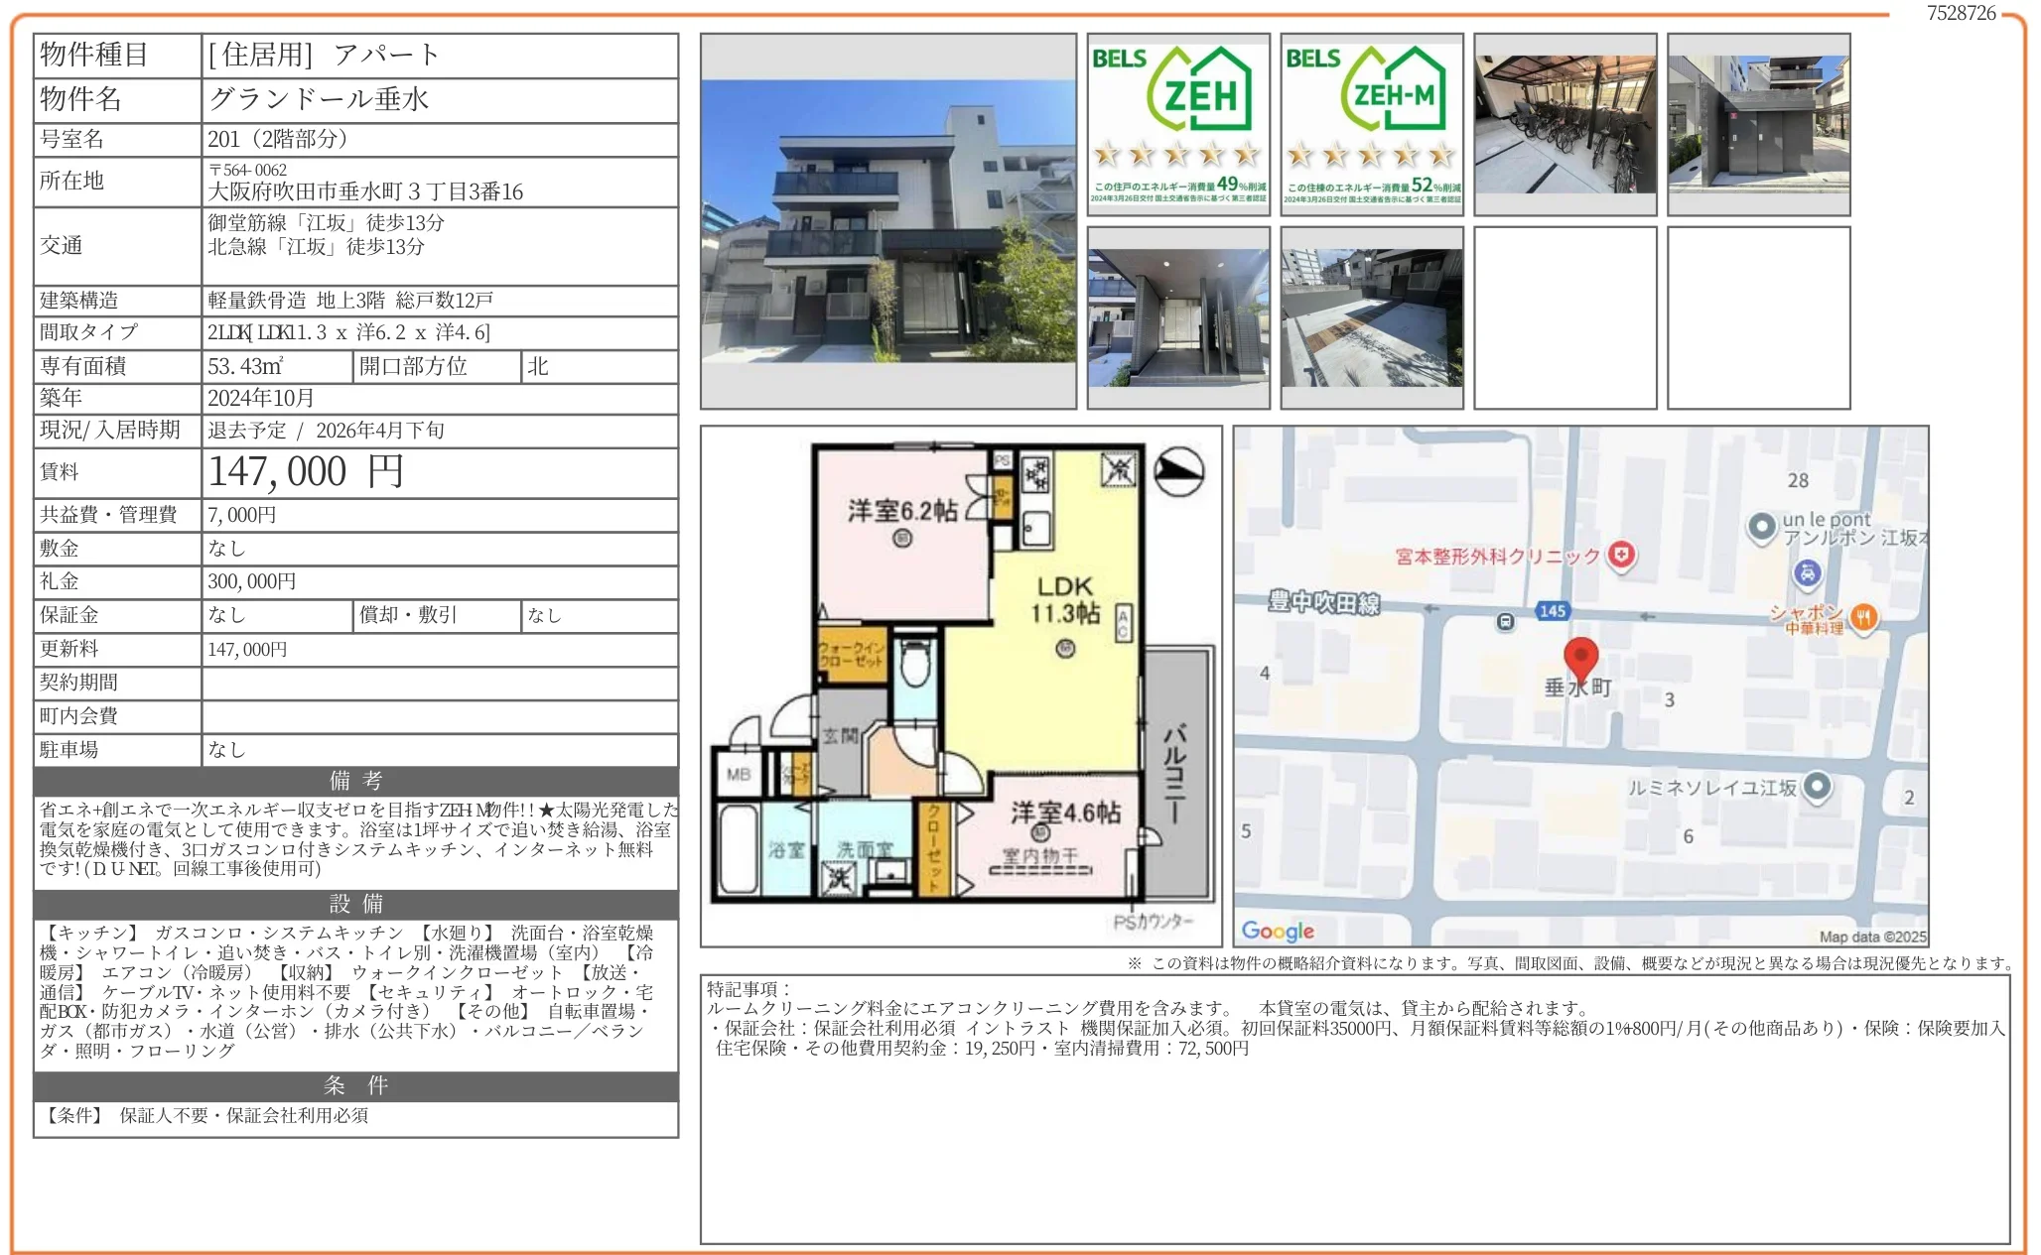The height and width of the screenshot is (1255, 2041).
Task: Open the bicycle parking photo thumbnail
Action: (1565, 124)
